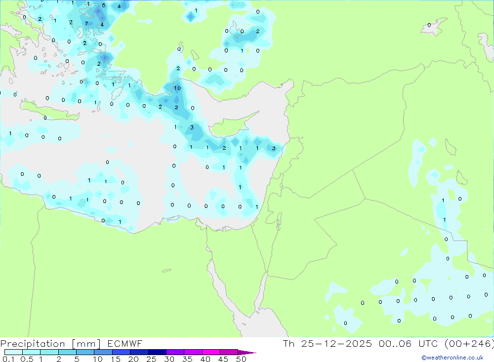Choose the 15–20 mm legend swatch

(x=121, y=352)
